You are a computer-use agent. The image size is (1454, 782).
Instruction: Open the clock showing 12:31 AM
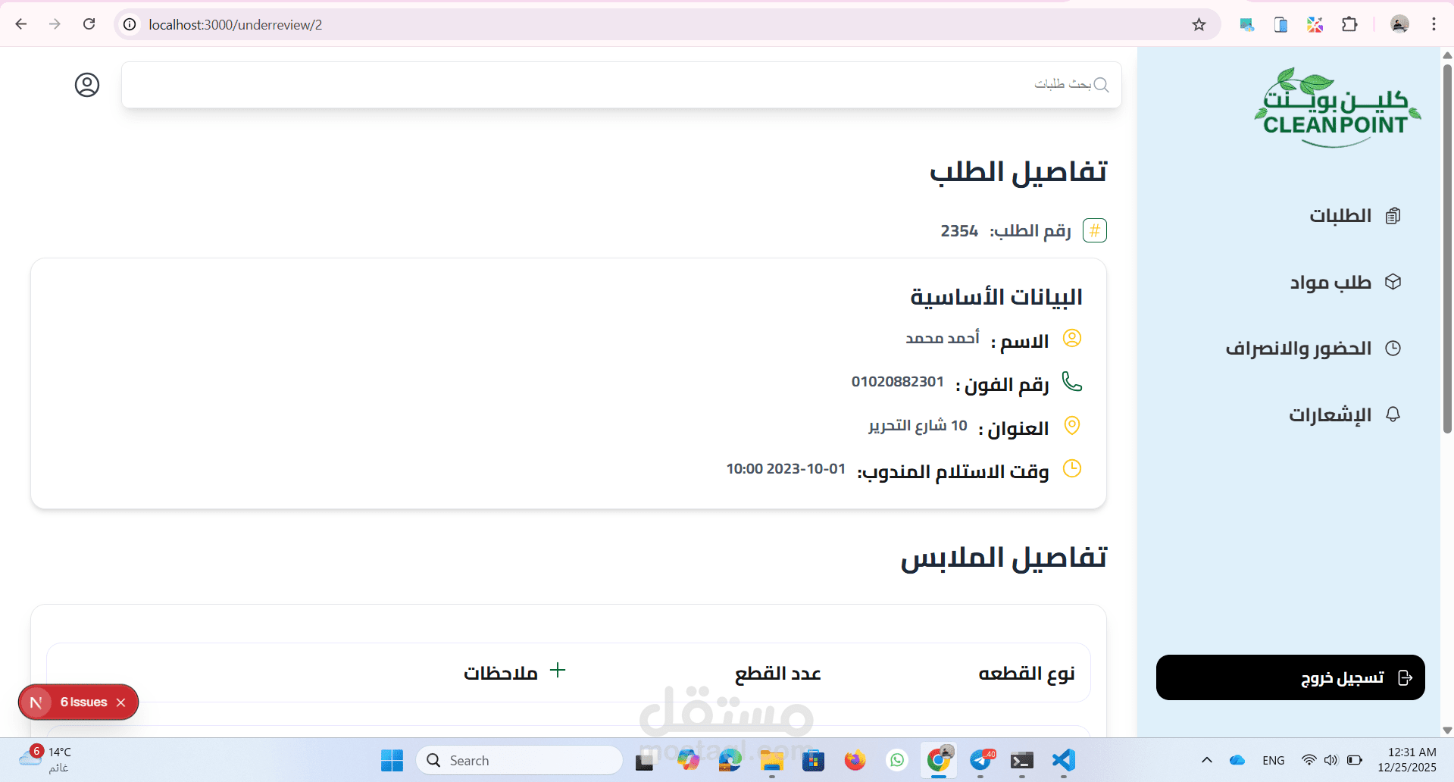[x=1407, y=760]
